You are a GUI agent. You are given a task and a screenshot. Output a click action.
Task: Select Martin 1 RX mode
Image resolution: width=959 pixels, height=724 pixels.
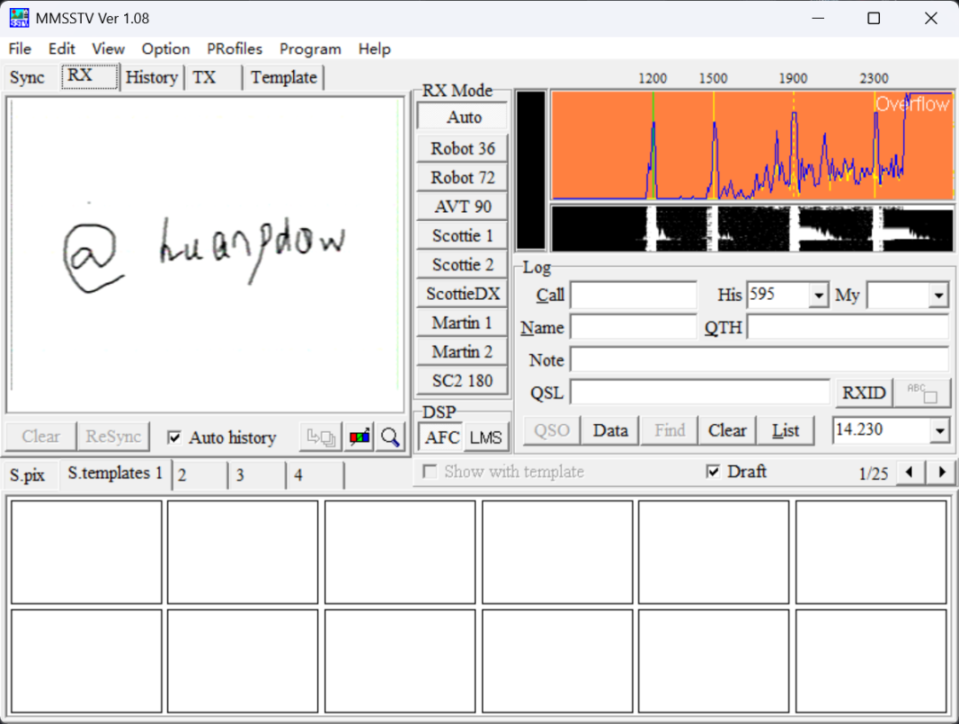[463, 323]
